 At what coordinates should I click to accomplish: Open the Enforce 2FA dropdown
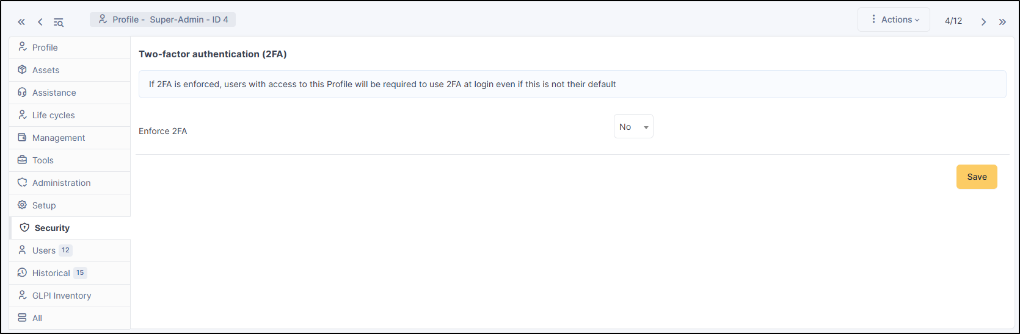[633, 127]
